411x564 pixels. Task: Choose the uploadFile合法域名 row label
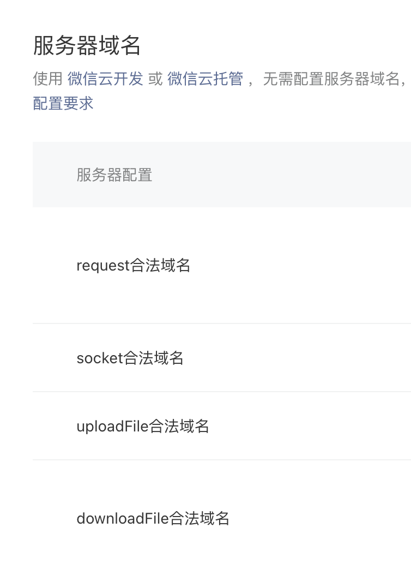click(143, 426)
